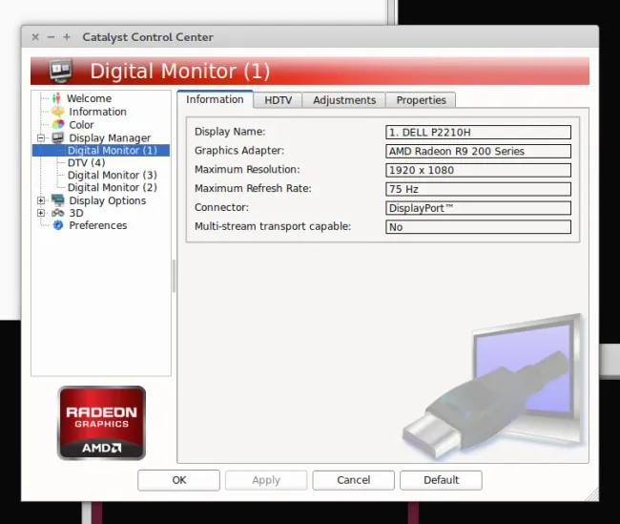
Task: Open the Properties tab
Action: (421, 100)
